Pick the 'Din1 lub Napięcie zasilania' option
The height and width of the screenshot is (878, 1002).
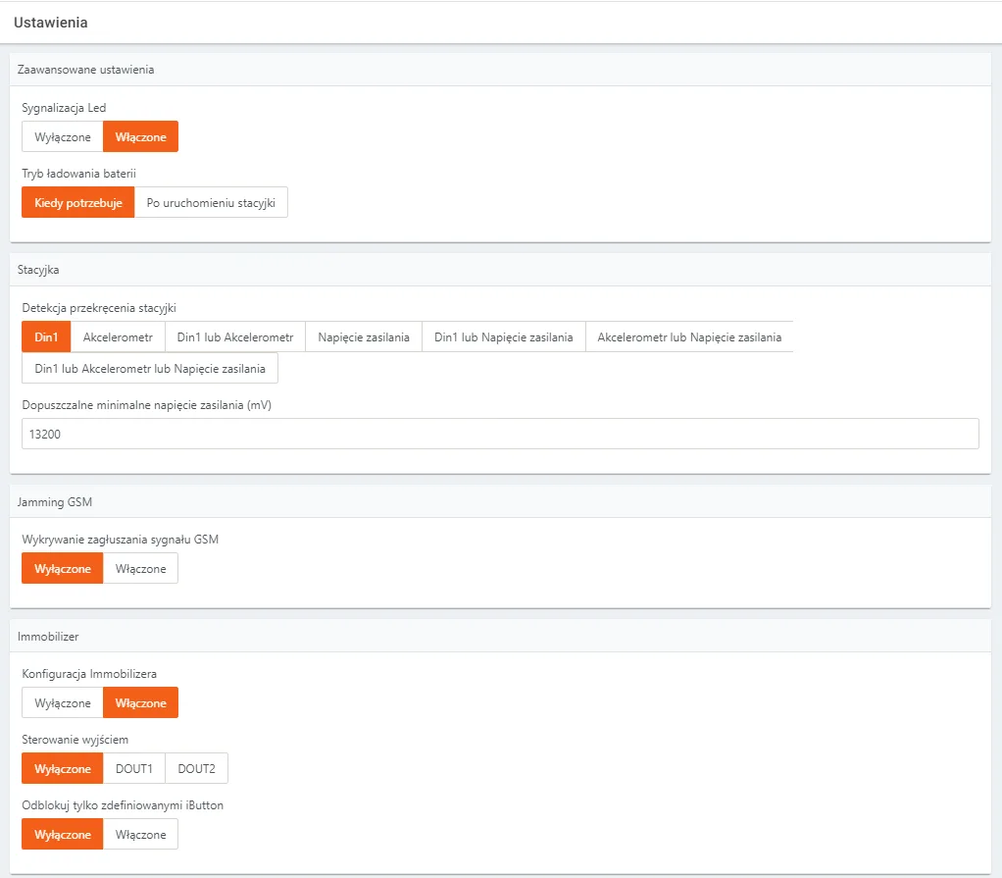[x=504, y=337]
